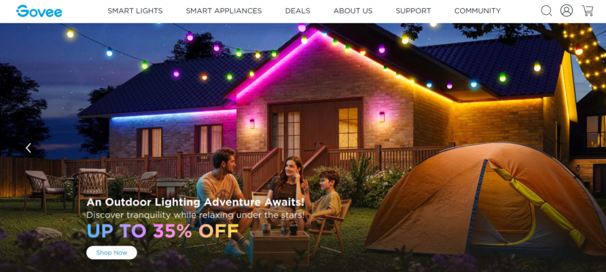Open the user account icon

pyautogui.click(x=567, y=11)
